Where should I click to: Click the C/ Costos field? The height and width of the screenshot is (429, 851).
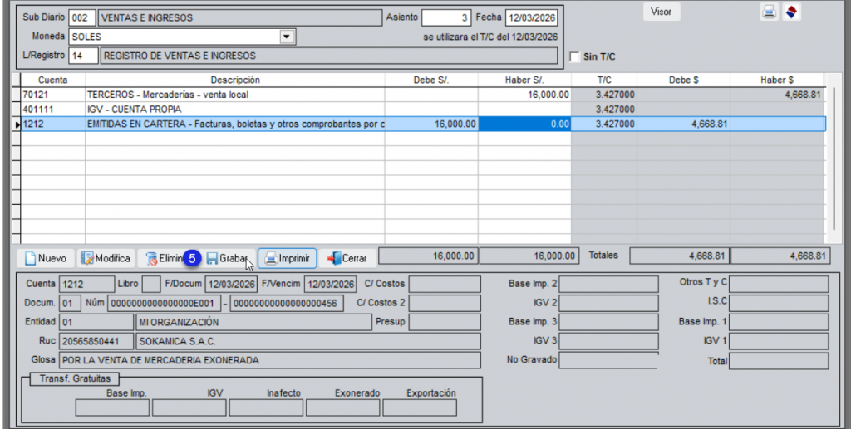click(x=445, y=284)
